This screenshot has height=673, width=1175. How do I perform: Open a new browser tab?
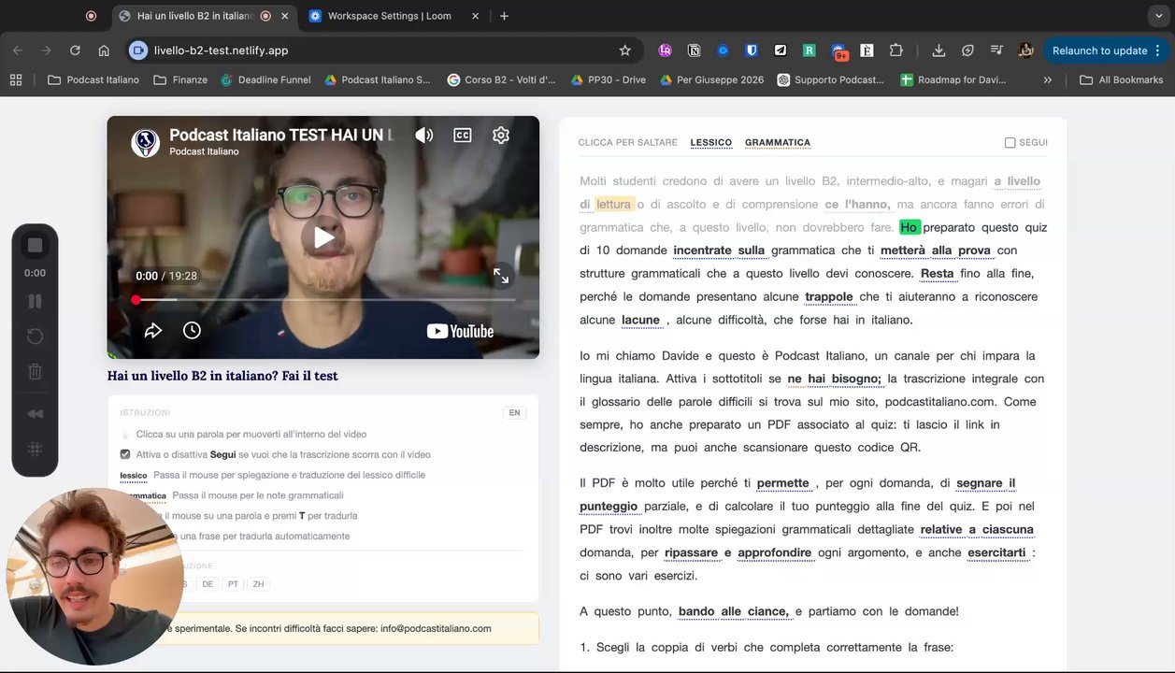tap(505, 16)
